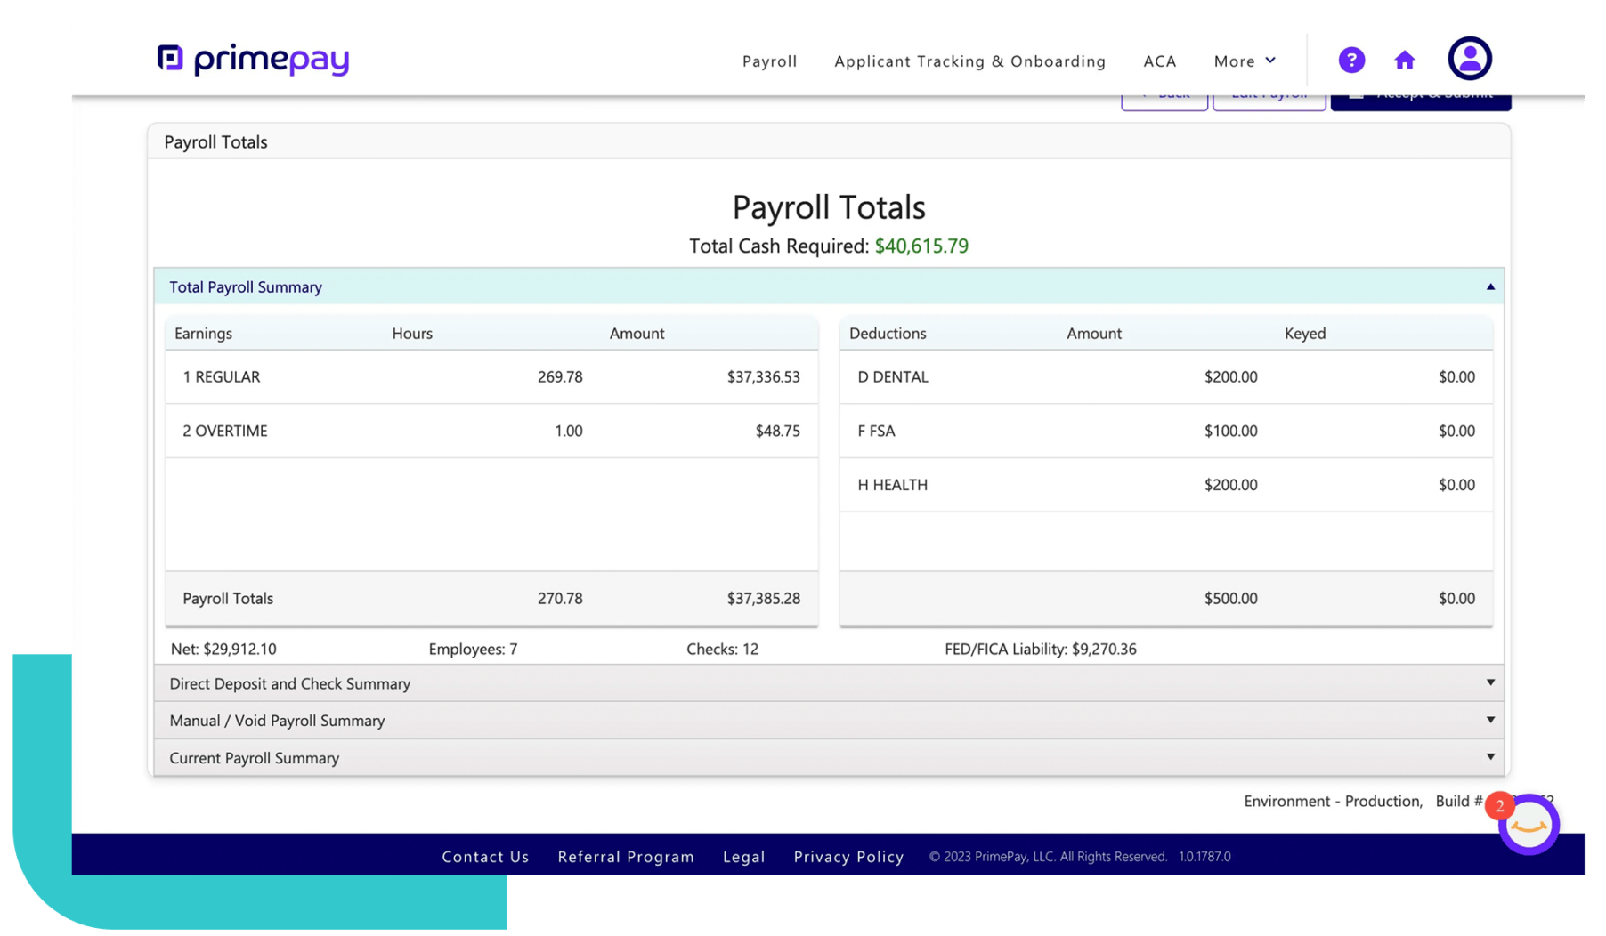
Task: Select the ACA menu item
Action: [1159, 61]
